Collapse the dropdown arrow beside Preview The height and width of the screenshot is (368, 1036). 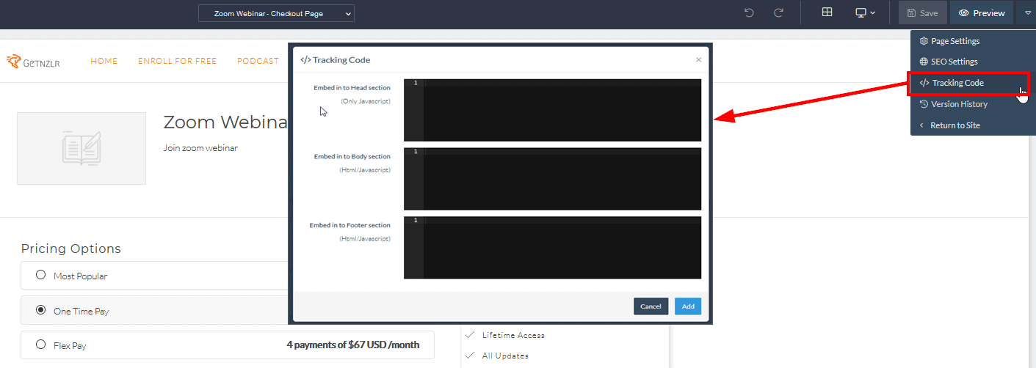tap(1028, 13)
